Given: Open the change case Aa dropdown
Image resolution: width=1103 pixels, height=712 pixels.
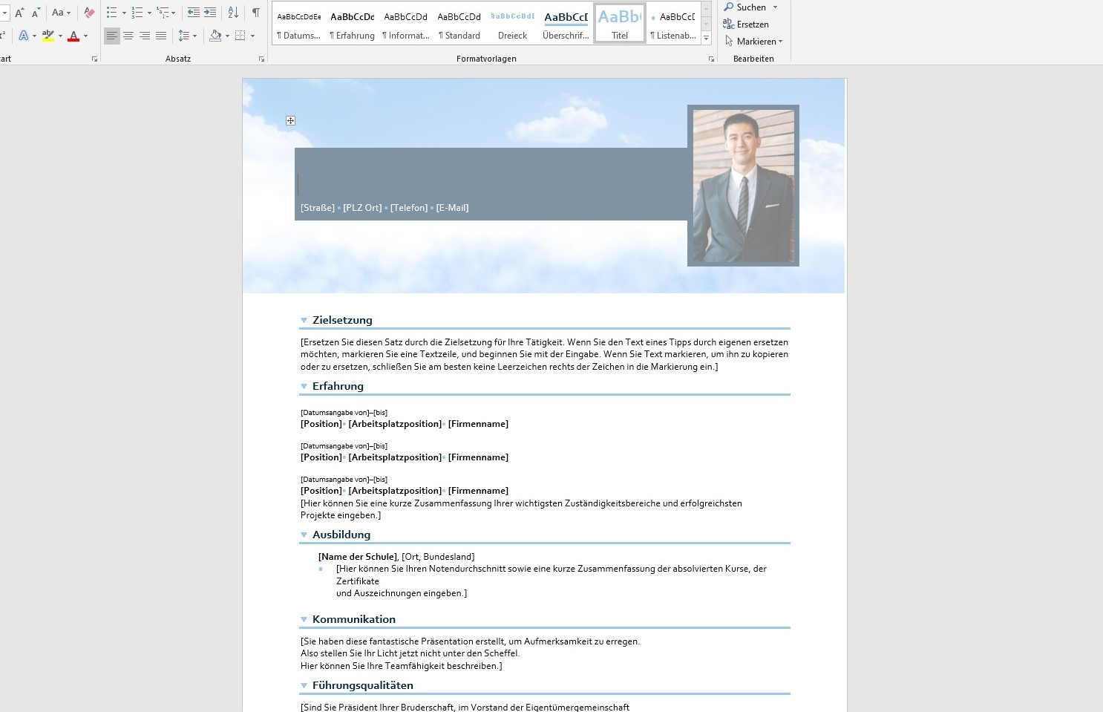Looking at the screenshot, I should [61, 13].
